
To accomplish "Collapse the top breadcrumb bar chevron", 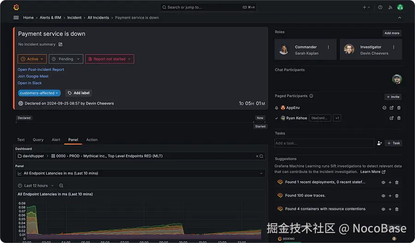I will point(400,17).
